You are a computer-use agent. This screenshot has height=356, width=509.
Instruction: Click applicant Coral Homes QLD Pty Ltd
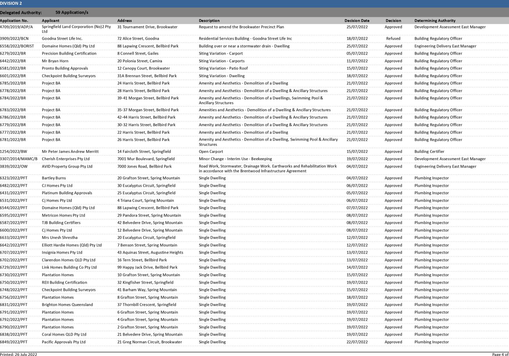coord(64,335)
